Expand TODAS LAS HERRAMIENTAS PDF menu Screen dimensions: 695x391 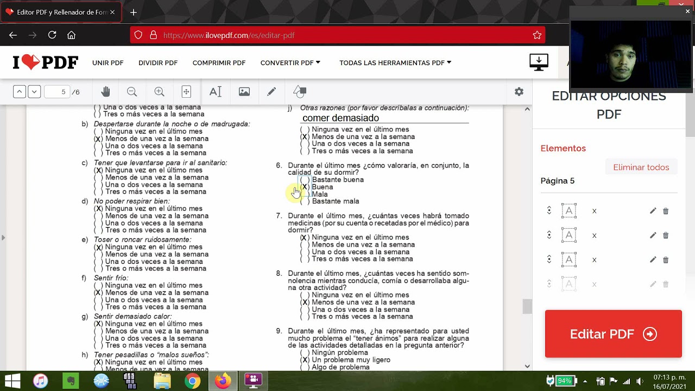click(395, 63)
